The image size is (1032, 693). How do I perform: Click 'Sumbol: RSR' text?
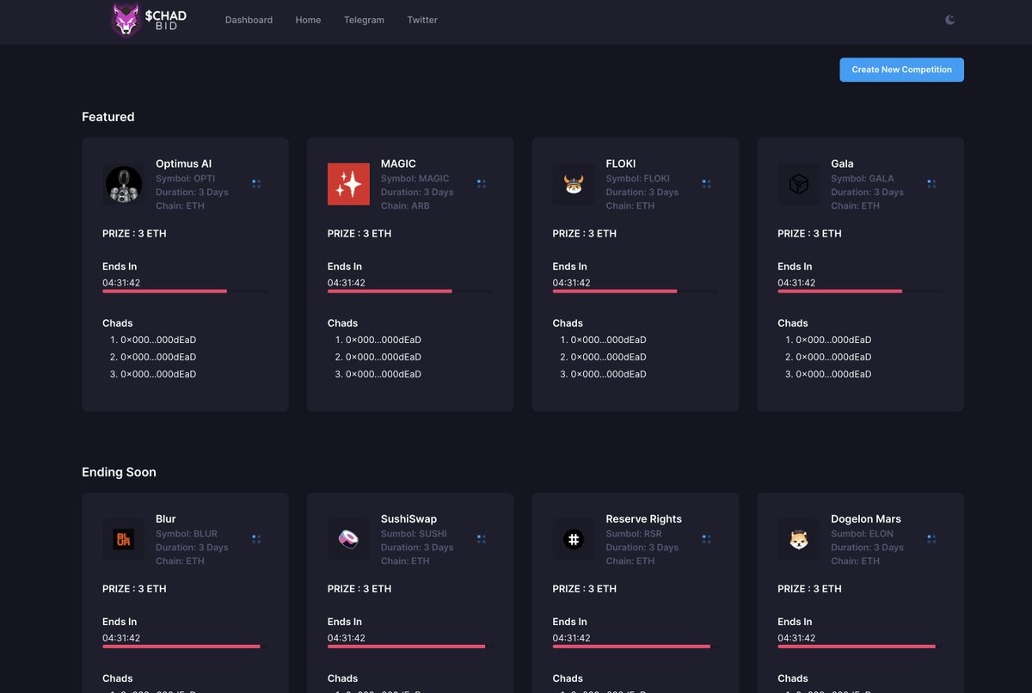pyautogui.click(x=634, y=533)
